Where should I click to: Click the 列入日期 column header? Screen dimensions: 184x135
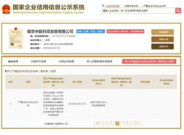[x=77, y=82]
